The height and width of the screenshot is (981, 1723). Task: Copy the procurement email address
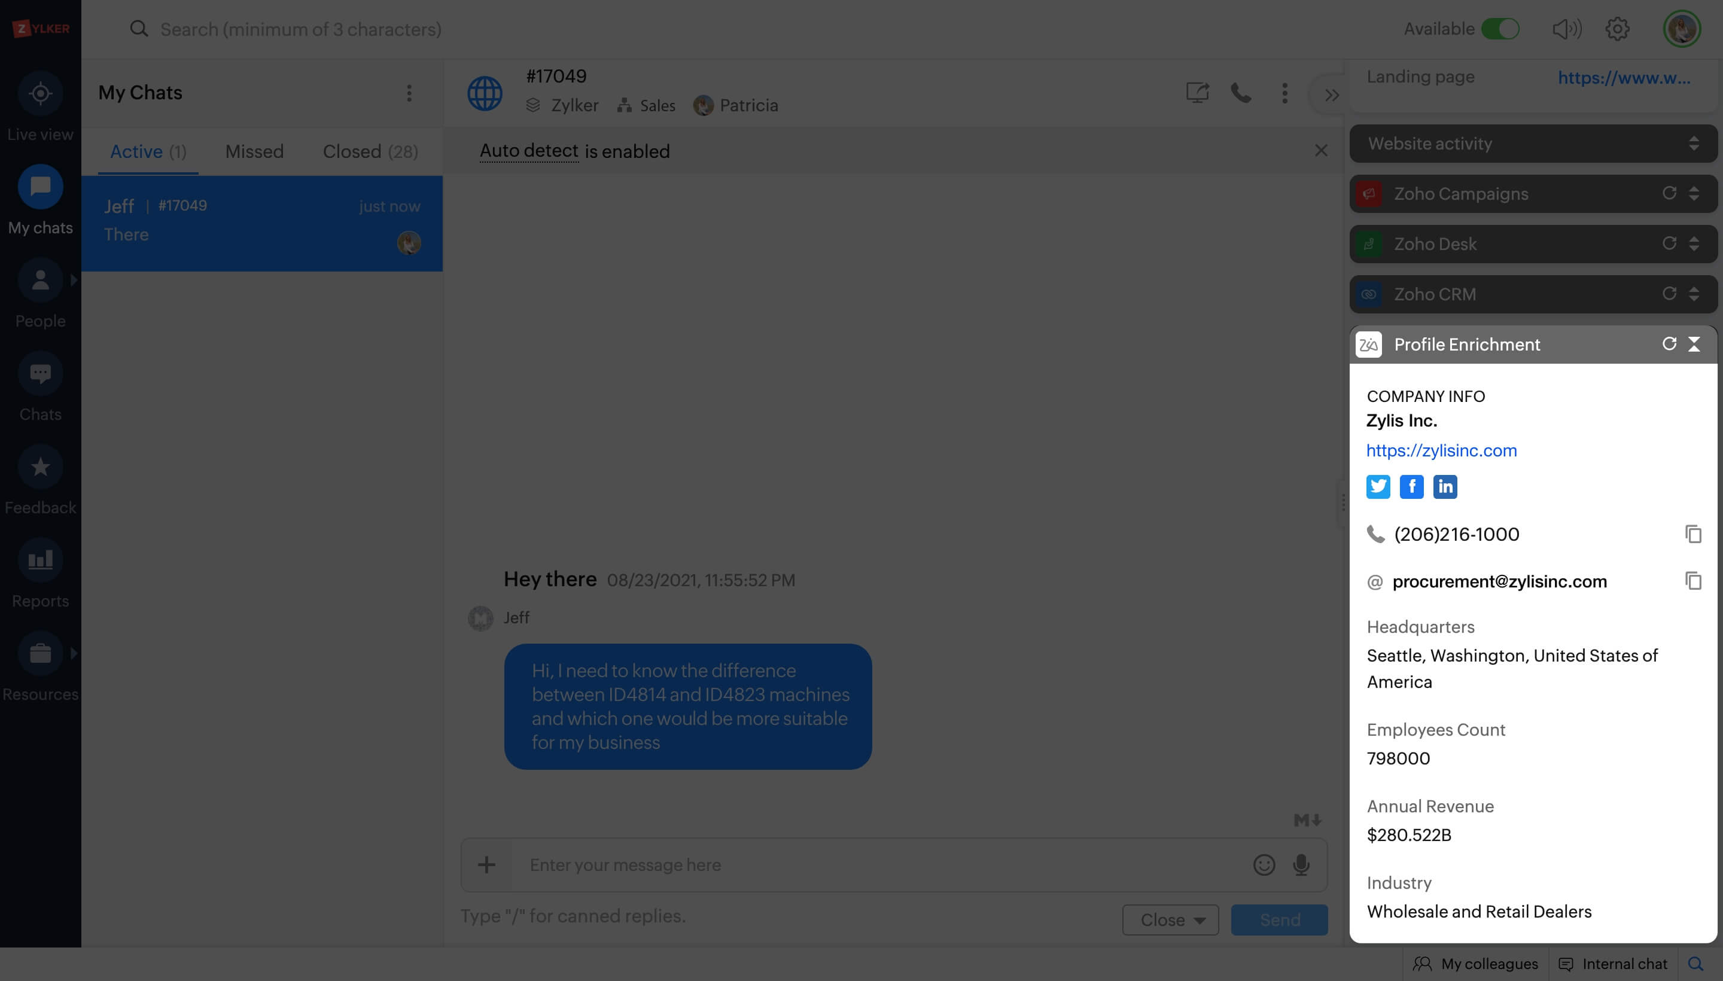(1693, 581)
